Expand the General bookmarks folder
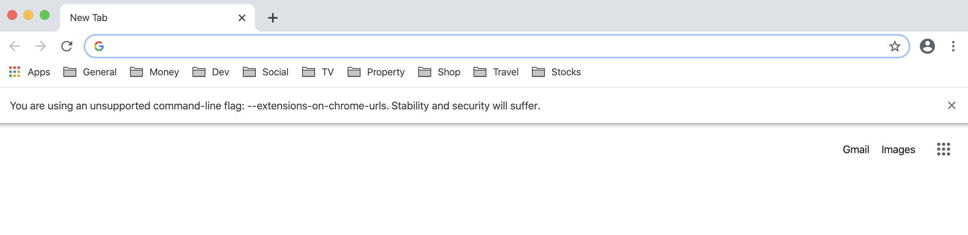The height and width of the screenshot is (235, 968). point(90,72)
